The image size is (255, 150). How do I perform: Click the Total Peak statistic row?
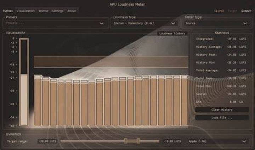click(x=221, y=78)
